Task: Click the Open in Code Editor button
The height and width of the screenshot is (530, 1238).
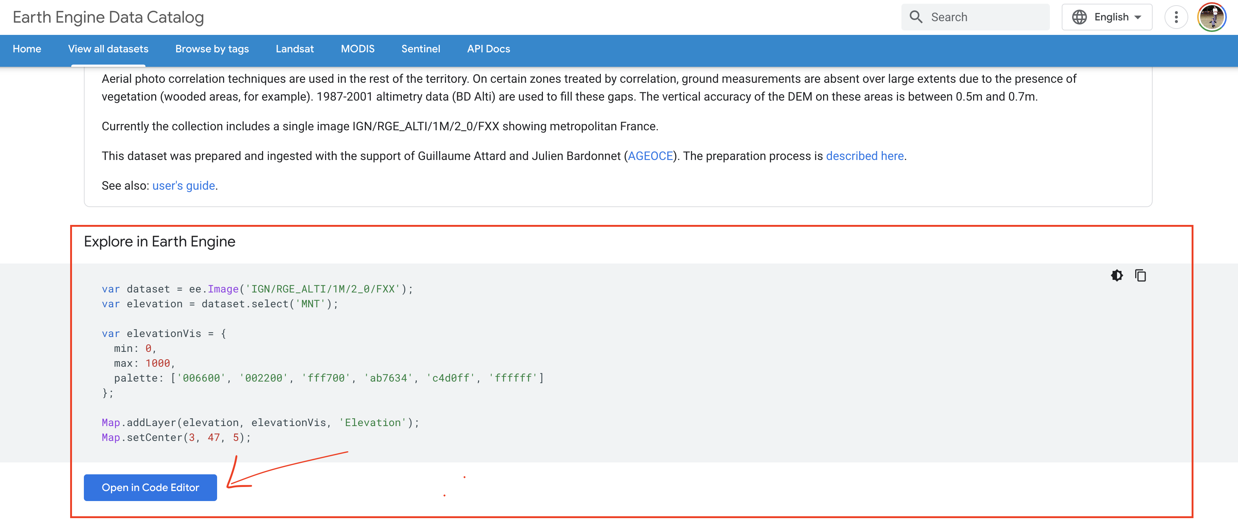Action: coord(150,487)
